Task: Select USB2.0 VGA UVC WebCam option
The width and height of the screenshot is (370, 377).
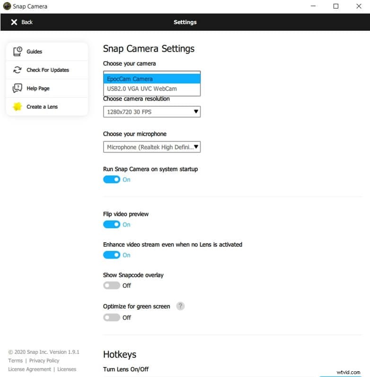Action: (x=152, y=89)
